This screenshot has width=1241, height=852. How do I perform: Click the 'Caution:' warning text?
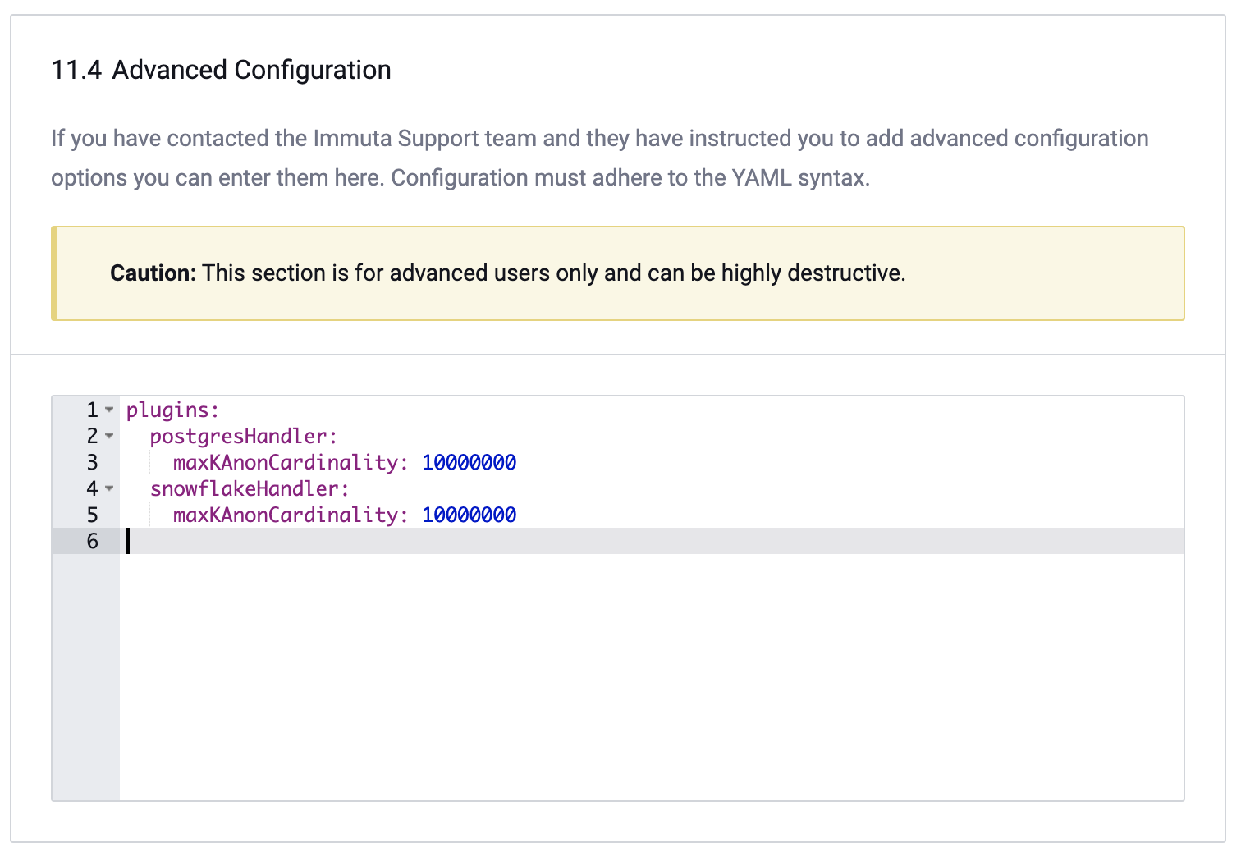point(153,273)
